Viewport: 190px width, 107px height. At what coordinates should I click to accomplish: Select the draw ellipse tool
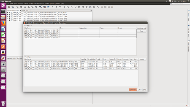[x=86, y=7]
